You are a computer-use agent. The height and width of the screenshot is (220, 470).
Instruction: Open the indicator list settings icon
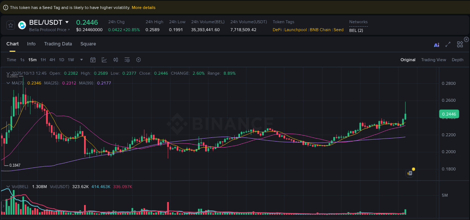[127, 60]
